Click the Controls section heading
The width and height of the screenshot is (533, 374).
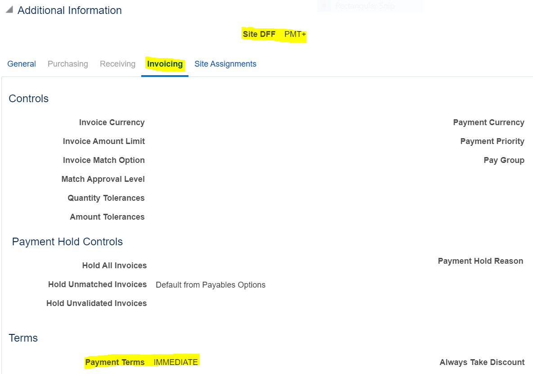pos(29,99)
